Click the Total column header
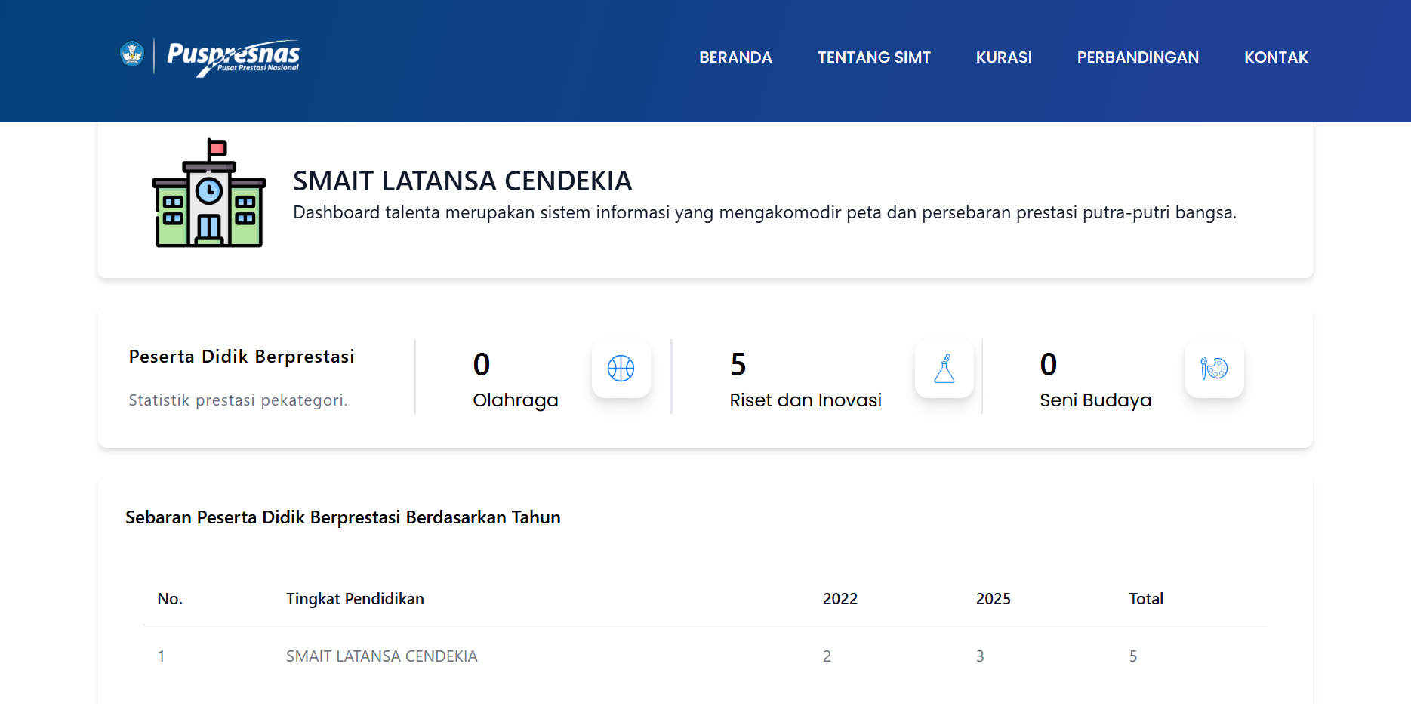 click(x=1145, y=599)
